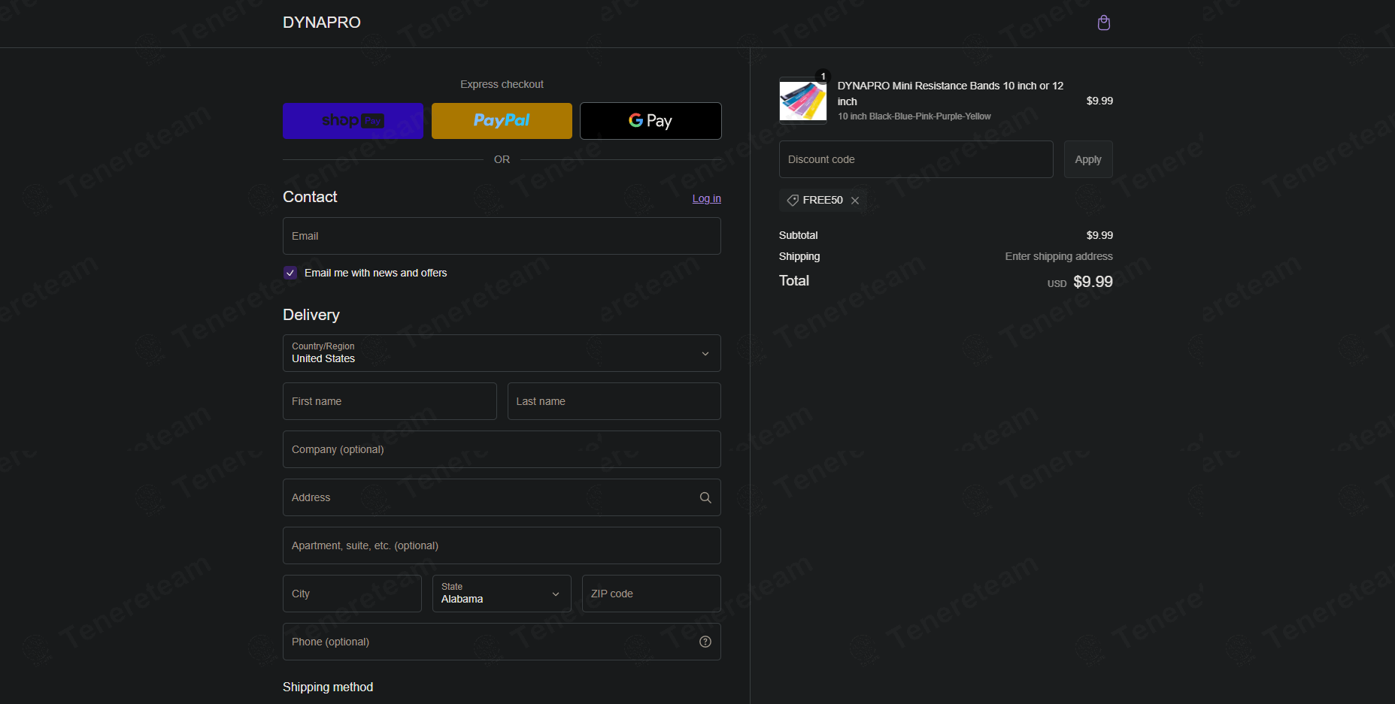
Task: Focus the Phone (optional) field
Action: 502,642
